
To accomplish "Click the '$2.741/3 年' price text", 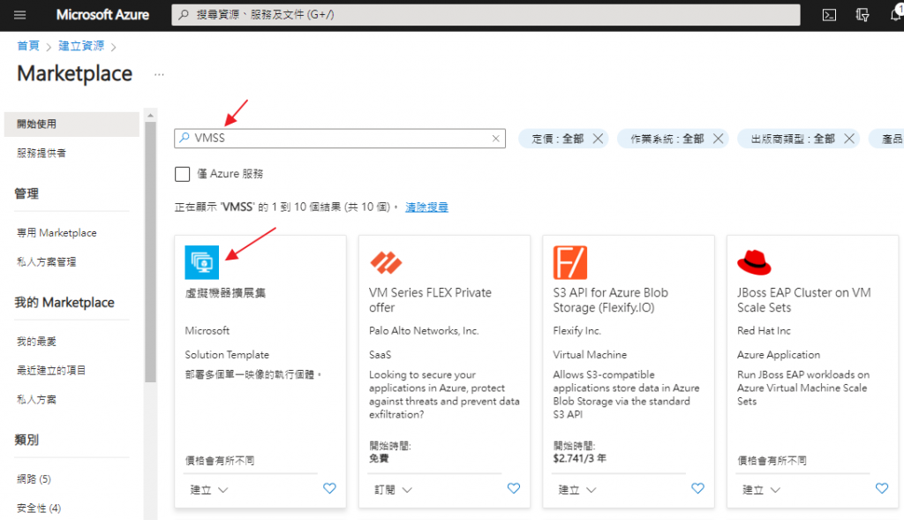I will click(579, 459).
